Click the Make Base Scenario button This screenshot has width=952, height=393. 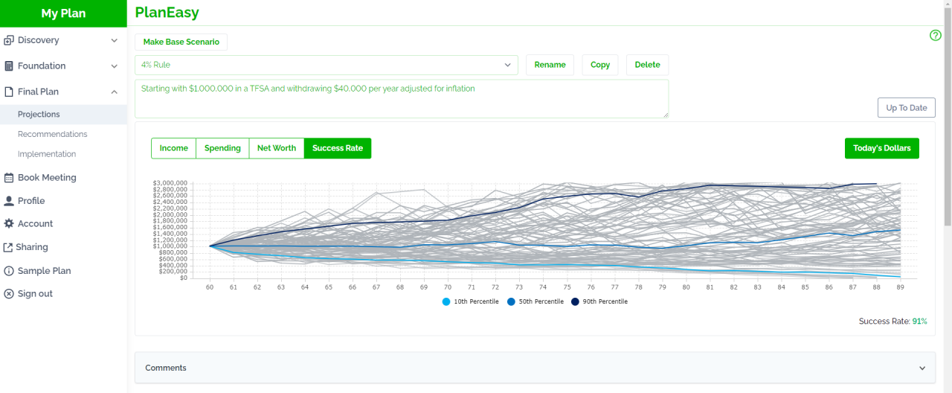[181, 42]
